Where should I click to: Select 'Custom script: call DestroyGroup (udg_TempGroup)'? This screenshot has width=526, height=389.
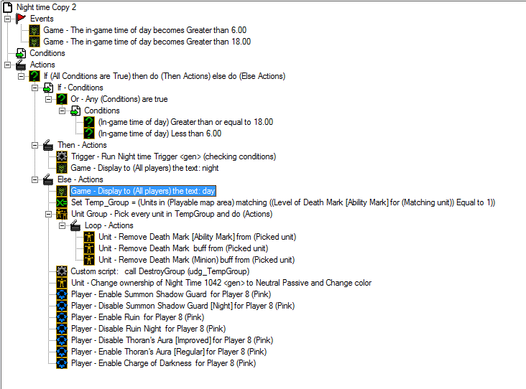pos(160,271)
